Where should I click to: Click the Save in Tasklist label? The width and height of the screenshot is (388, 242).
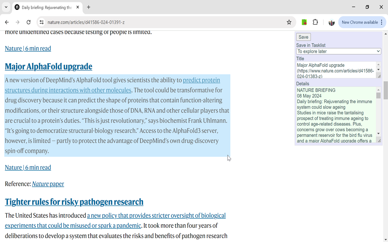(311, 45)
